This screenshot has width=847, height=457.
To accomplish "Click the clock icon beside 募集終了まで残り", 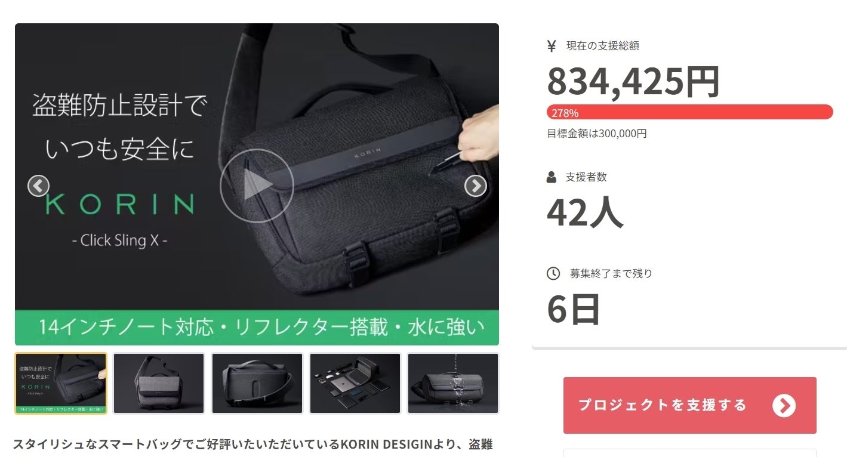I will (x=553, y=273).
